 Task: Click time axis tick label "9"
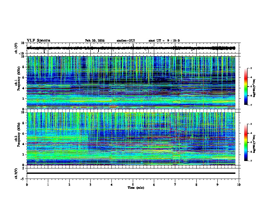[217, 185]
